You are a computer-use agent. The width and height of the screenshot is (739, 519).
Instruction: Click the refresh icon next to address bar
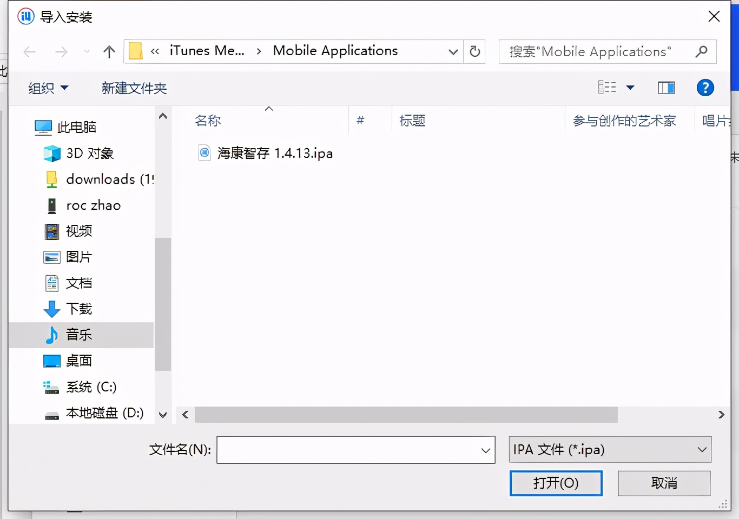pos(474,51)
